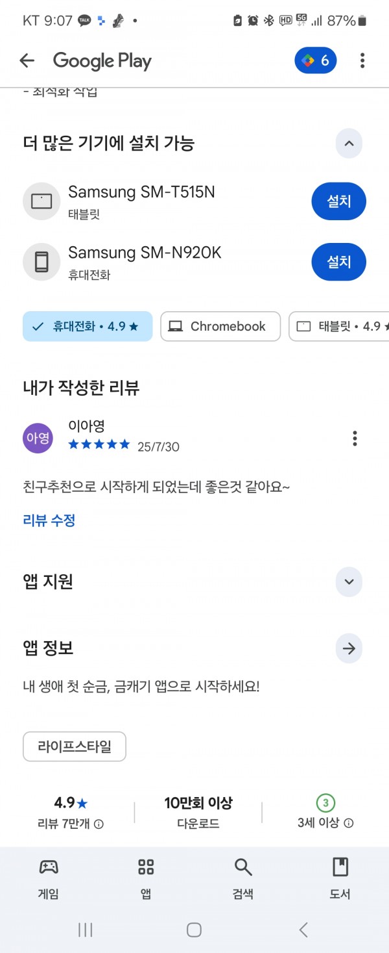Tap the info icon next to 3세 이상
The height and width of the screenshot is (953, 389).
[348, 823]
